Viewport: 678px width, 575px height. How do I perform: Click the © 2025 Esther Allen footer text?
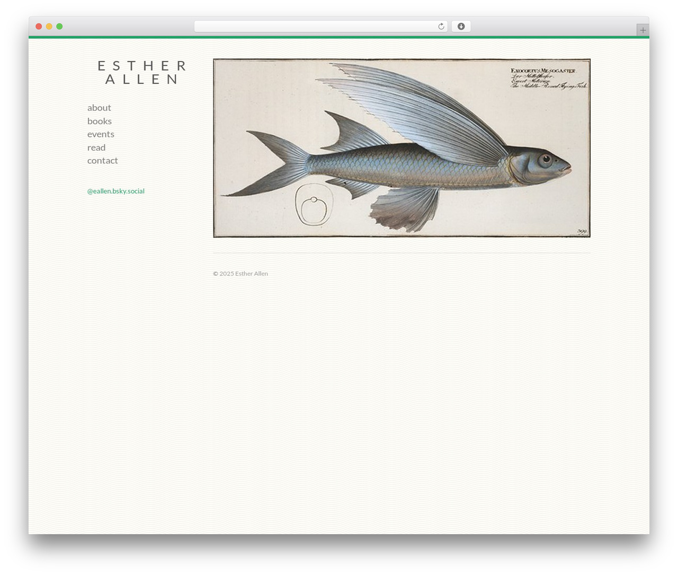pyautogui.click(x=240, y=274)
